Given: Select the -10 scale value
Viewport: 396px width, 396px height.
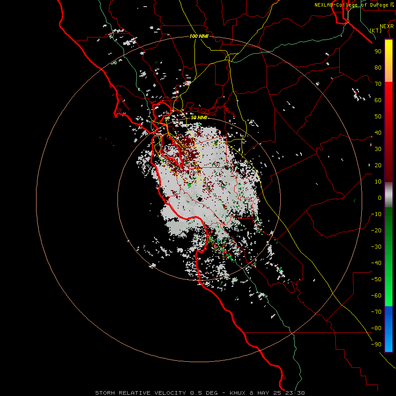Looking at the screenshot, I should pos(376,214).
